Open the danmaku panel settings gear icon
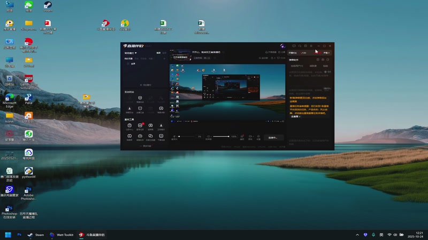The width and height of the screenshot is (428, 240). click(323, 60)
